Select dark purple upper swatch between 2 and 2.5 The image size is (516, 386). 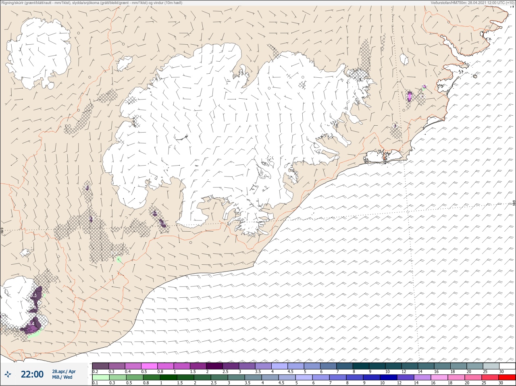(215, 366)
